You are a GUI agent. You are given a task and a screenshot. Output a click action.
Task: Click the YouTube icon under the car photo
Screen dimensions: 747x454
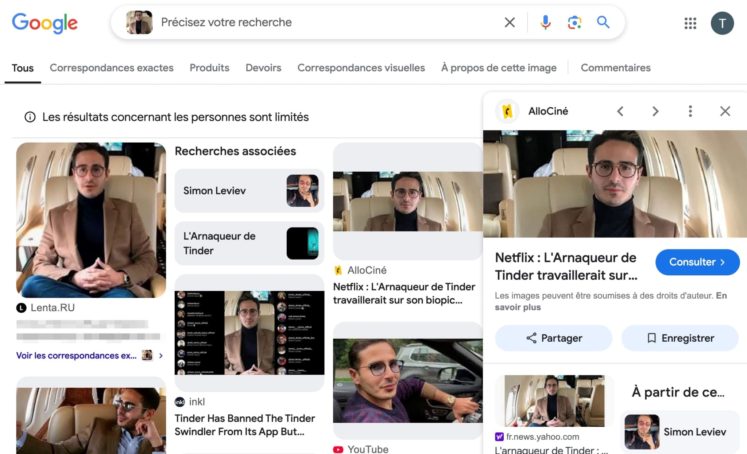pyautogui.click(x=338, y=449)
